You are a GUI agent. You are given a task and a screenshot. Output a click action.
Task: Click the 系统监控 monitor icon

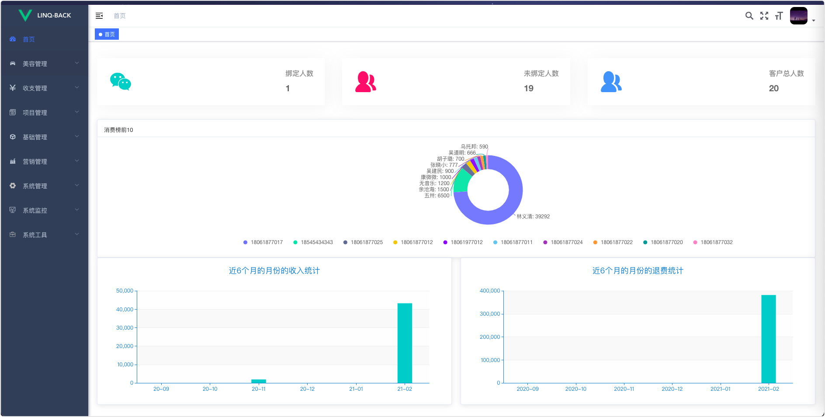tap(13, 210)
